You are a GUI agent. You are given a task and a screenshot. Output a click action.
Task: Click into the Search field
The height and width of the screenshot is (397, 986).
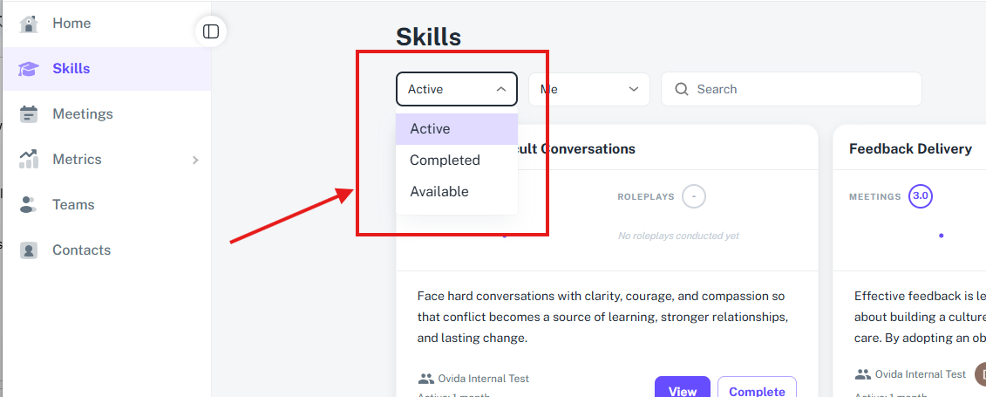[791, 89]
